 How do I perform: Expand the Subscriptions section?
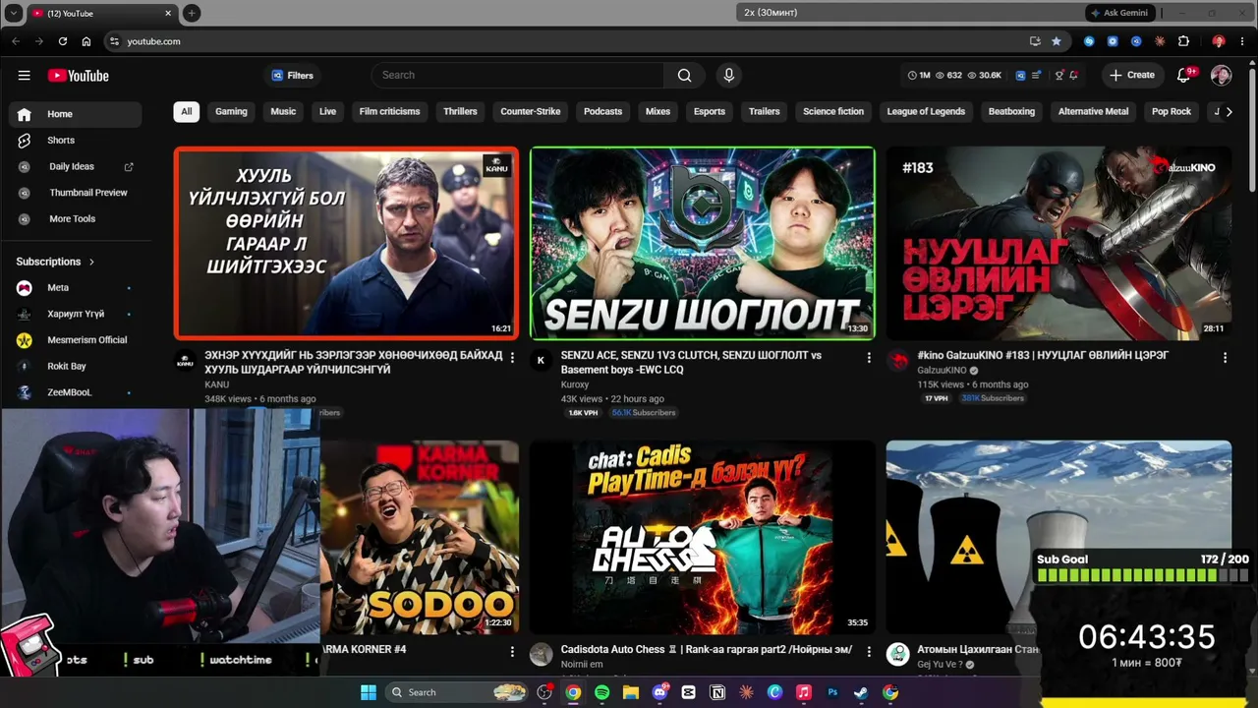pyautogui.click(x=56, y=262)
